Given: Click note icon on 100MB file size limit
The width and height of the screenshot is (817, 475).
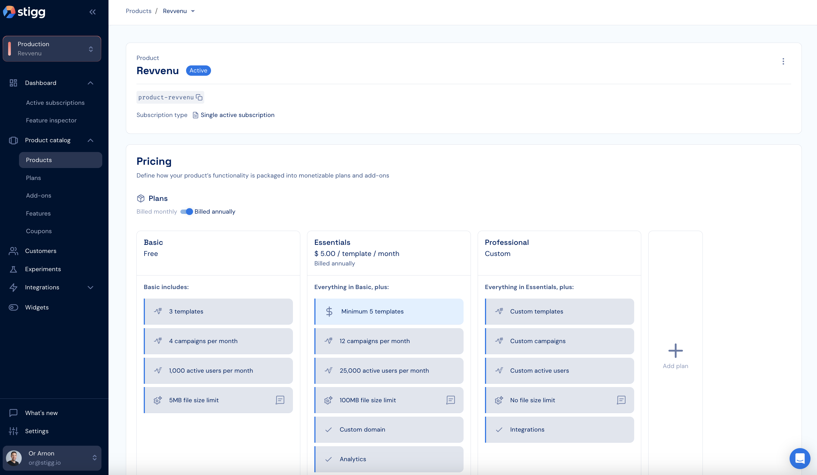Looking at the screenshot, I should pyautogui.click(x=450, y=400).
